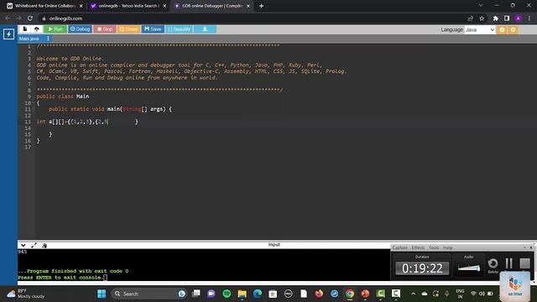Open the Main.java file tab

click(29, 39)
